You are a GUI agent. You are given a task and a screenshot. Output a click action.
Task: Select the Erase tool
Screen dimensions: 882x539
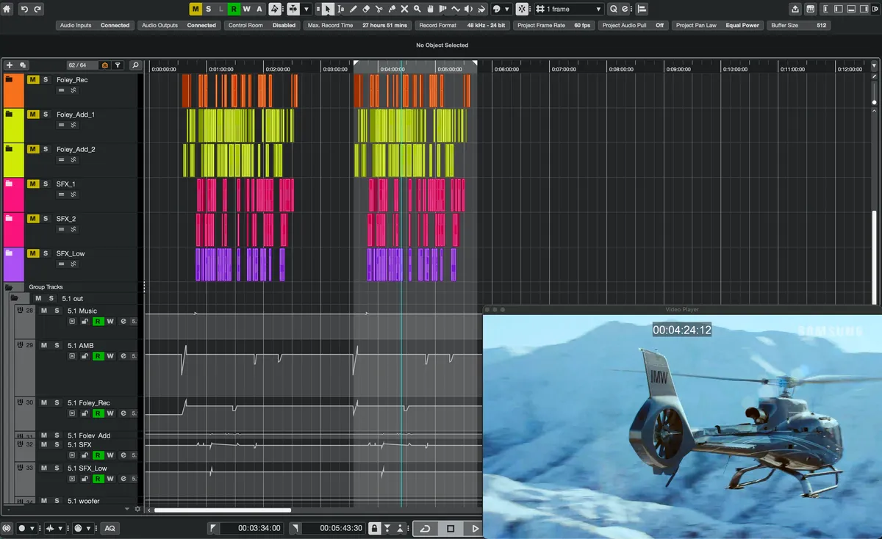366,9
